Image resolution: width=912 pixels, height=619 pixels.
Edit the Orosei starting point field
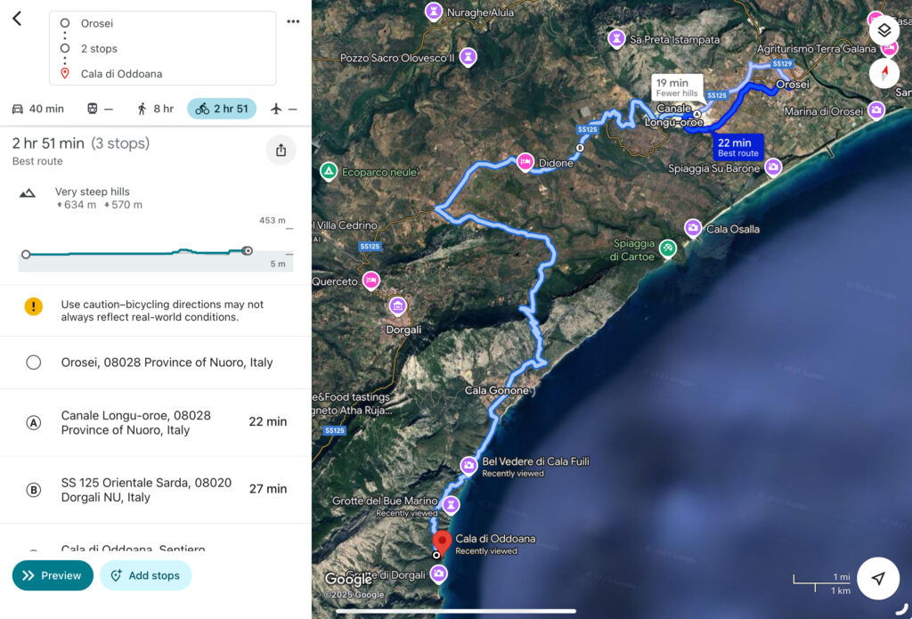tap(162, 23)
